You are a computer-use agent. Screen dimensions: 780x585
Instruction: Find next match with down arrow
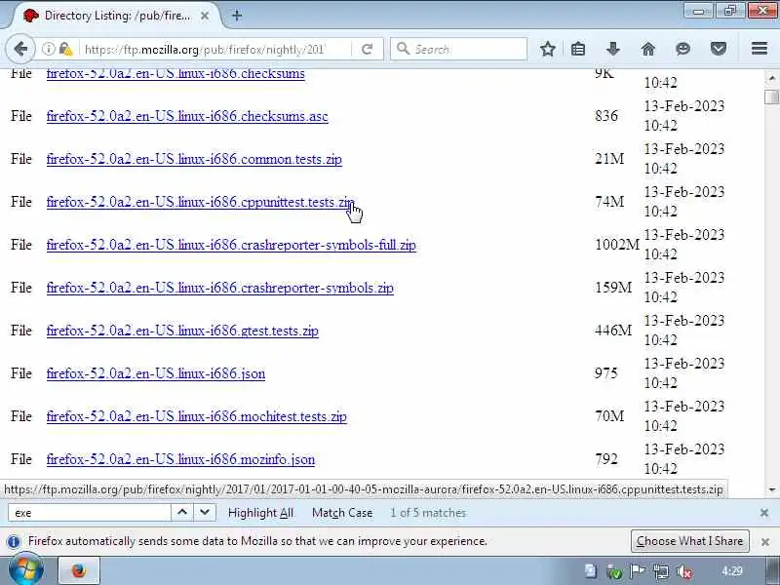205,513
